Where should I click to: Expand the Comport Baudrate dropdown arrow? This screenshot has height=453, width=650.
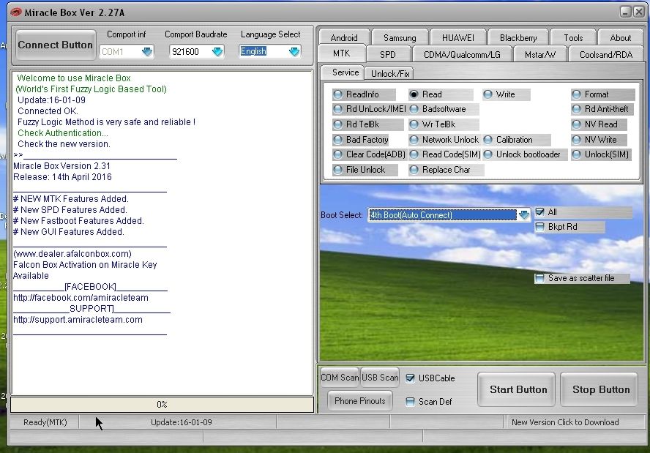pos(217,52)
